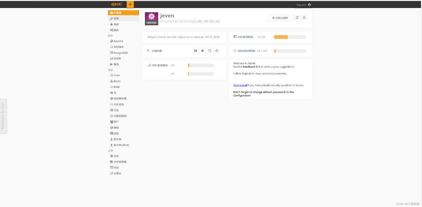Click the 'Follow @ajenti' news line
This screenshot has height=207, width=422.
(x=260, y=73)
